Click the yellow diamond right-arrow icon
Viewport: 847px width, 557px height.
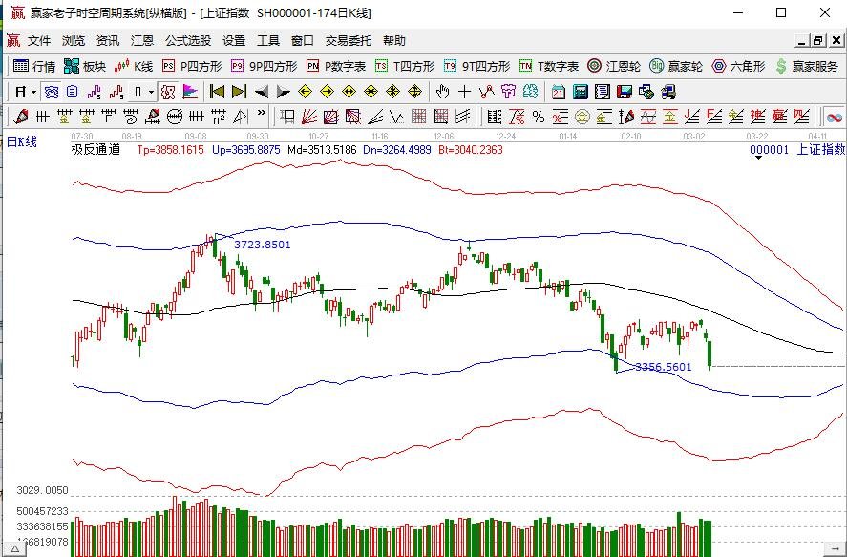click(x=327, y=92)
